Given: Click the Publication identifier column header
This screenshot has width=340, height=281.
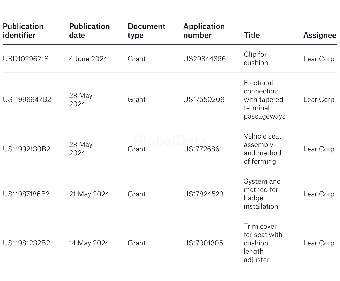Looking at the screenshot, I should click(23, 31).
